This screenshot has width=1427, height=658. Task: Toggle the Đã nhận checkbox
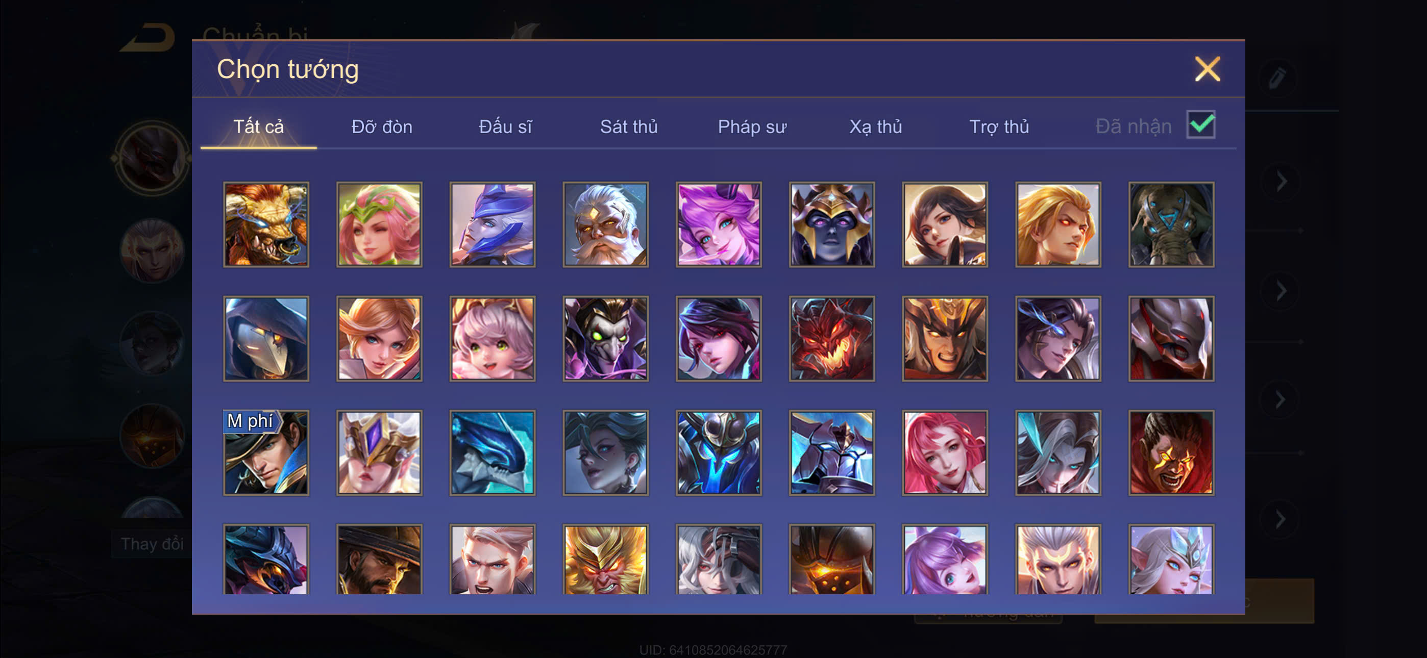1200,124
